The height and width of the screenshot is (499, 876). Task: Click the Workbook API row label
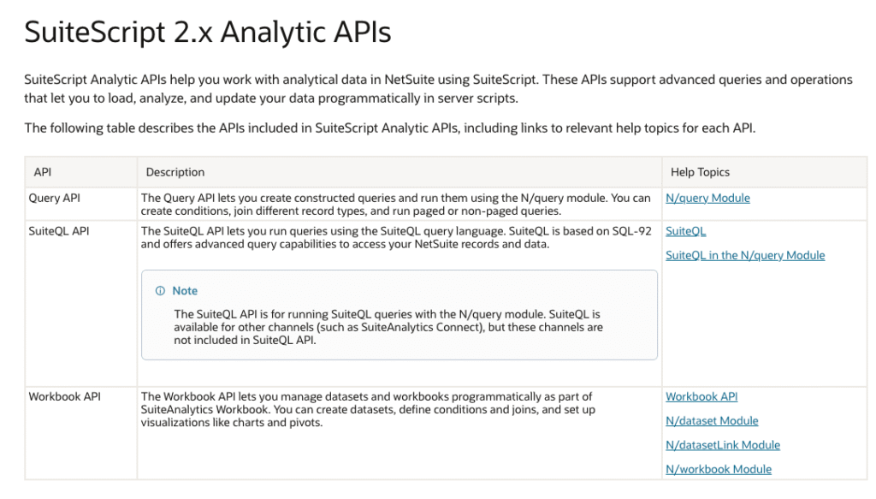click(x=64, y=396)
